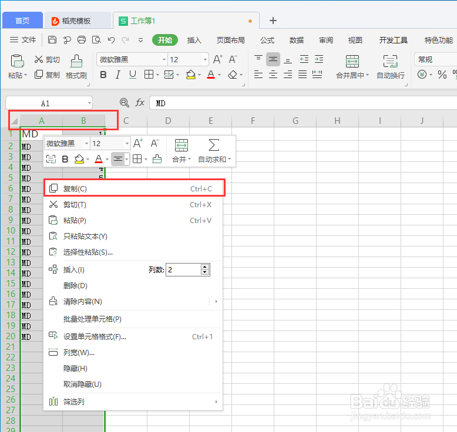Viewport: 457px width, 432px height.
Task: Click Copy (复制) in the ribbon
Action: (x=47, y=75)
